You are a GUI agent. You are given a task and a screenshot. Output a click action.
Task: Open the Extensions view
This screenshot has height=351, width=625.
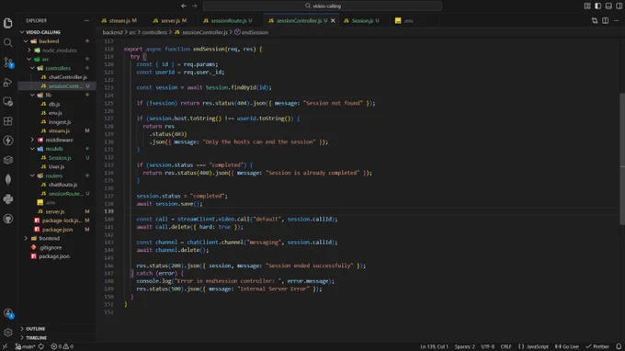pos(8,121)
